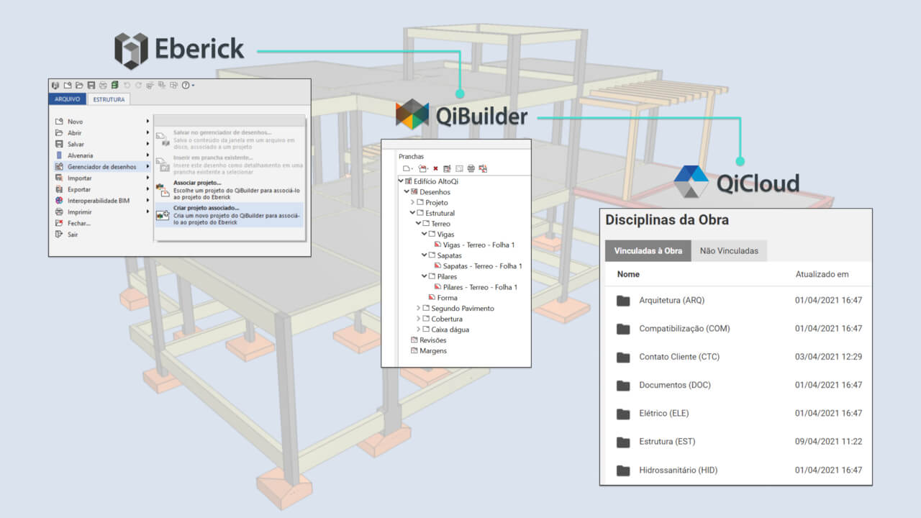Screen dimensions: 921x518
Task: Switch to the Não Vinculadas tab
Action: [x=729, y=250]
